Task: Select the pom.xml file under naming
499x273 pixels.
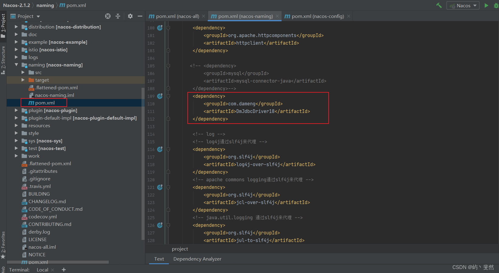Action: click(x=45, y=103)
